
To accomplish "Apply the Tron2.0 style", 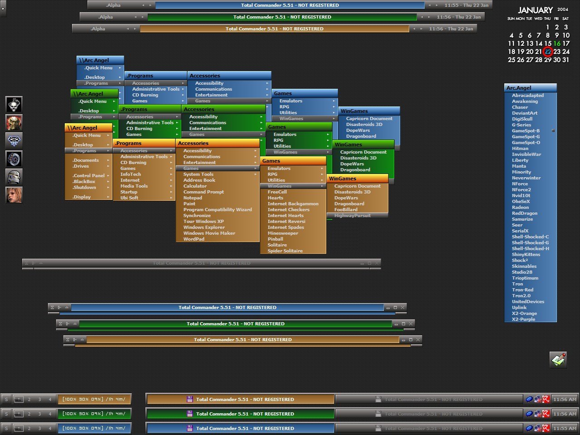I will tap(530, 296).
